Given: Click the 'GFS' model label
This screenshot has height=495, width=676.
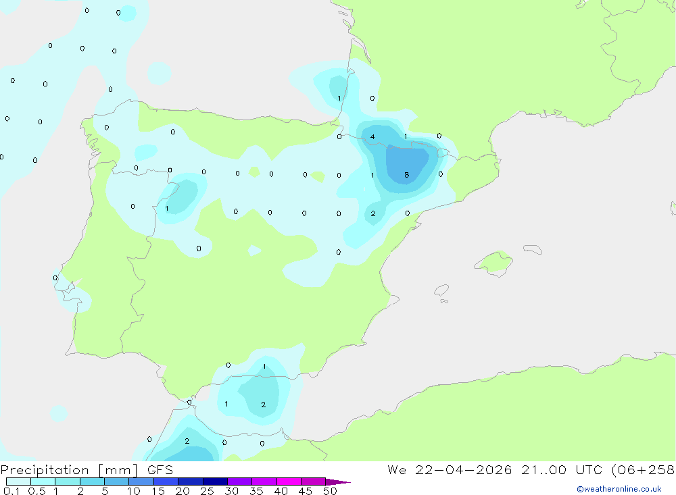Looking at the screenshot, I should coord(160,470).
